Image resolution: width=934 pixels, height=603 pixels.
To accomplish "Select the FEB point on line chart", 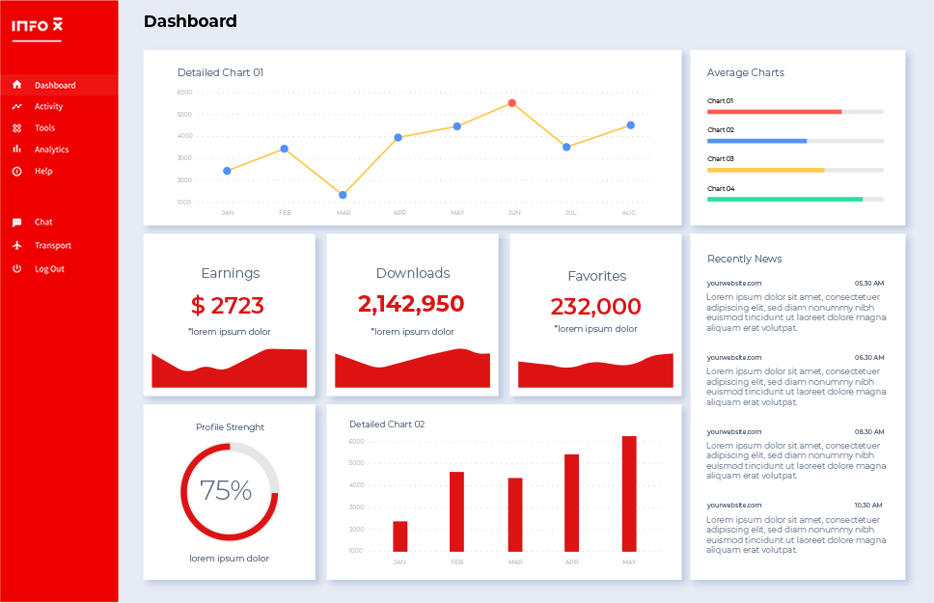I will click(x=284, y=149).
